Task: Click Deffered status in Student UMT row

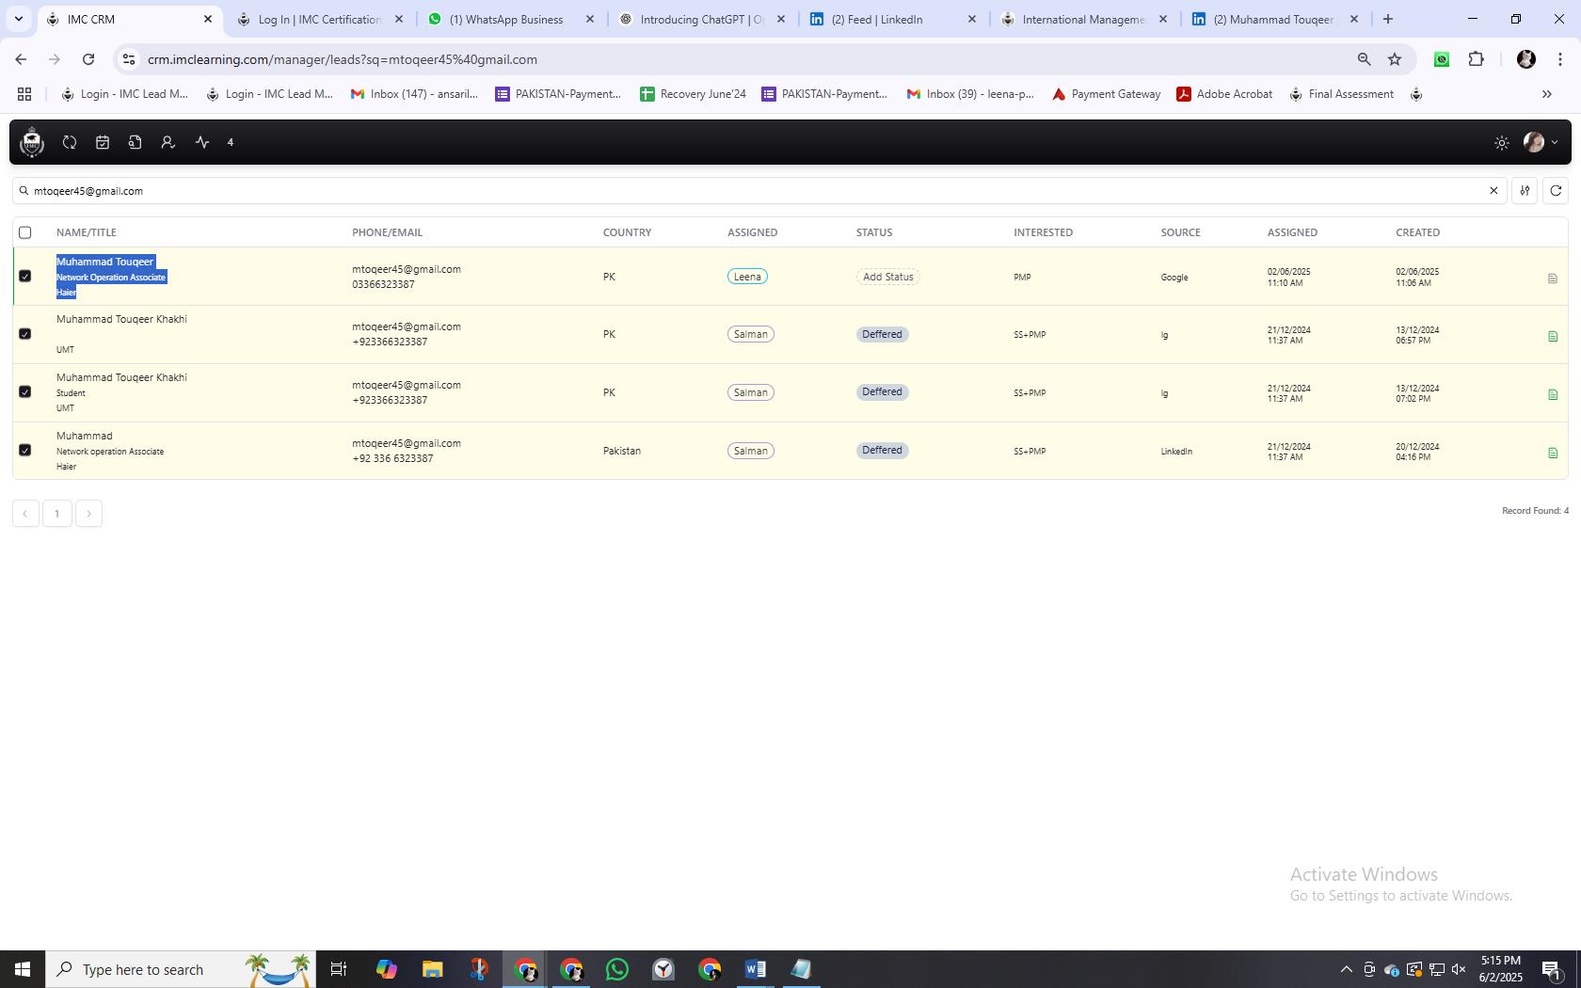Action: click(882, 392)
